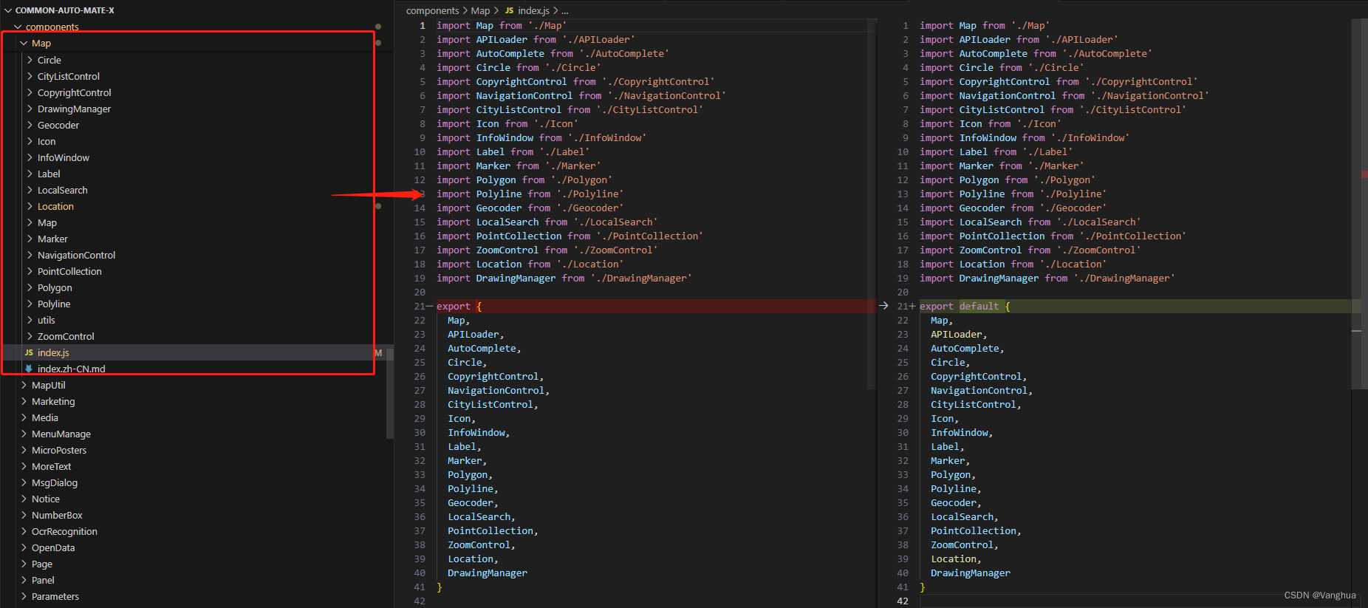Expand the MoreText folder
The width and height of the screenshot is (1368, 608).
[x=51, y=466]
